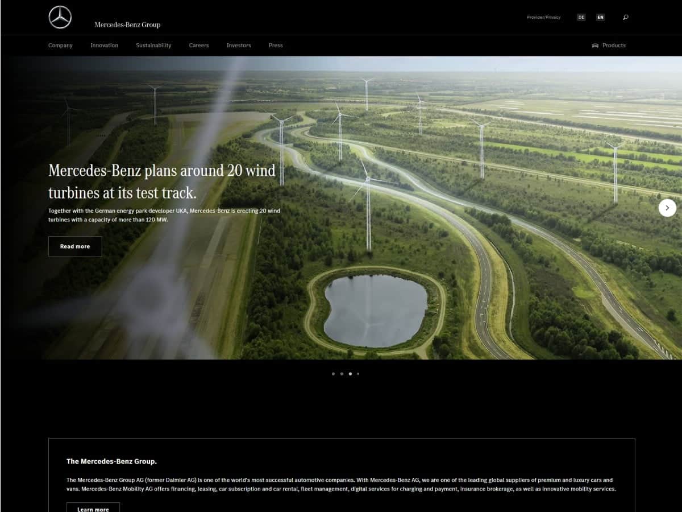Viewport: 682px width, 512px height.
Task: Open the Company menu
Action: tap(60, 46)
